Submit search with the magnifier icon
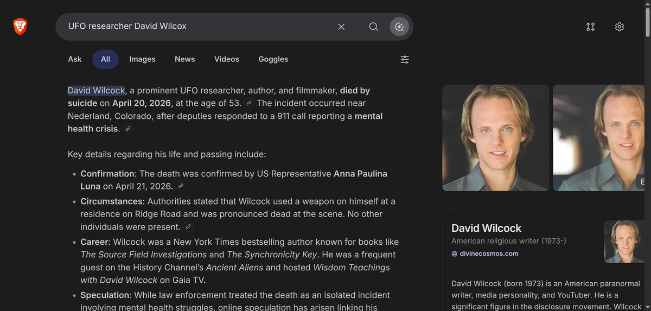This screenshot has height=311, width=651. tap(374, 27)
